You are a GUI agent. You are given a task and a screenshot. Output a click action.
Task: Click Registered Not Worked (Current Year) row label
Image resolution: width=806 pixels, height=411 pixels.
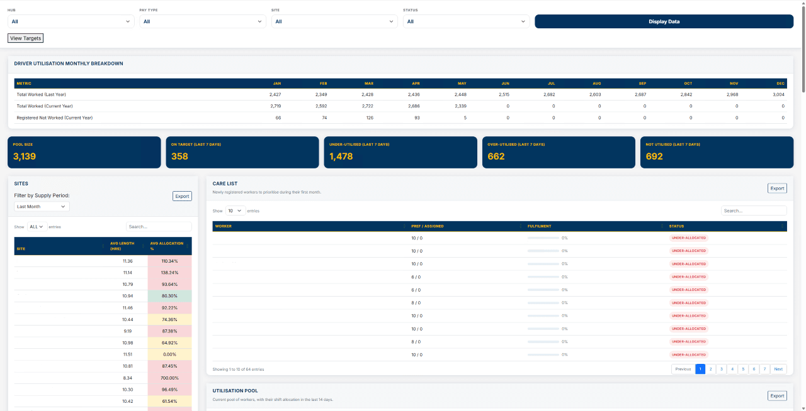click(55, 117)
